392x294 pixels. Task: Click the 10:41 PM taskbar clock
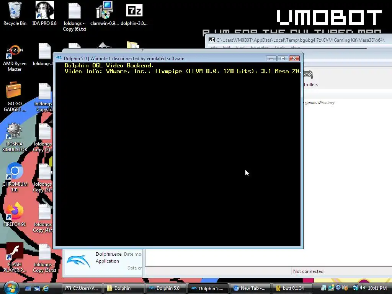[377, 288]
